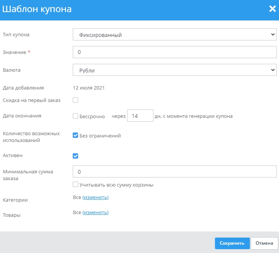This screenshot has width=279, height=253.
Task: Click the Минимальная сумма заказа field
Action: pos(175,171)
